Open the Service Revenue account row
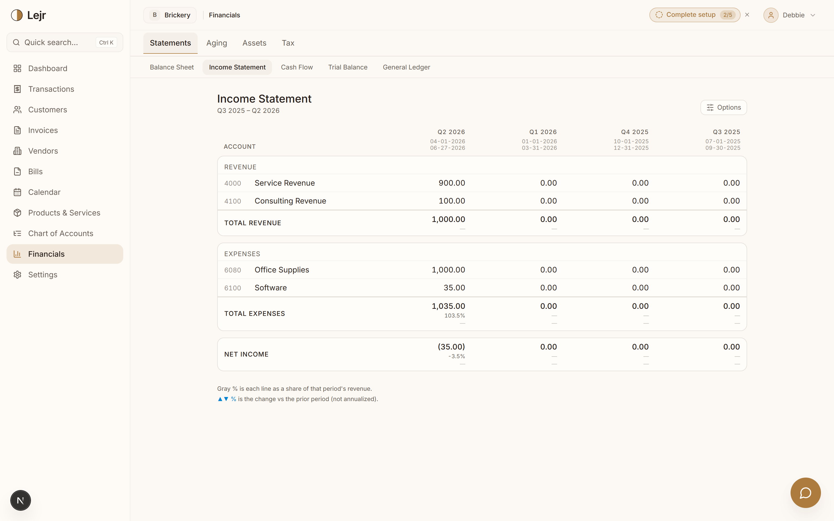Screen dimensions: 834x521 482,183
